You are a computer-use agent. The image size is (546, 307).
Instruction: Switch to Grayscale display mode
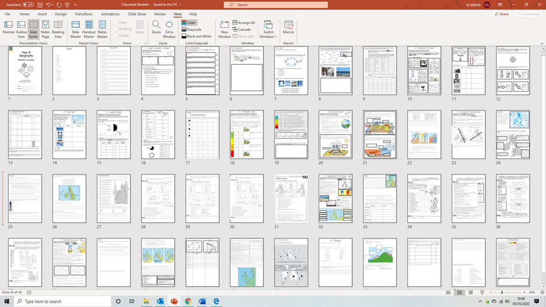click(x=191, y=30)
